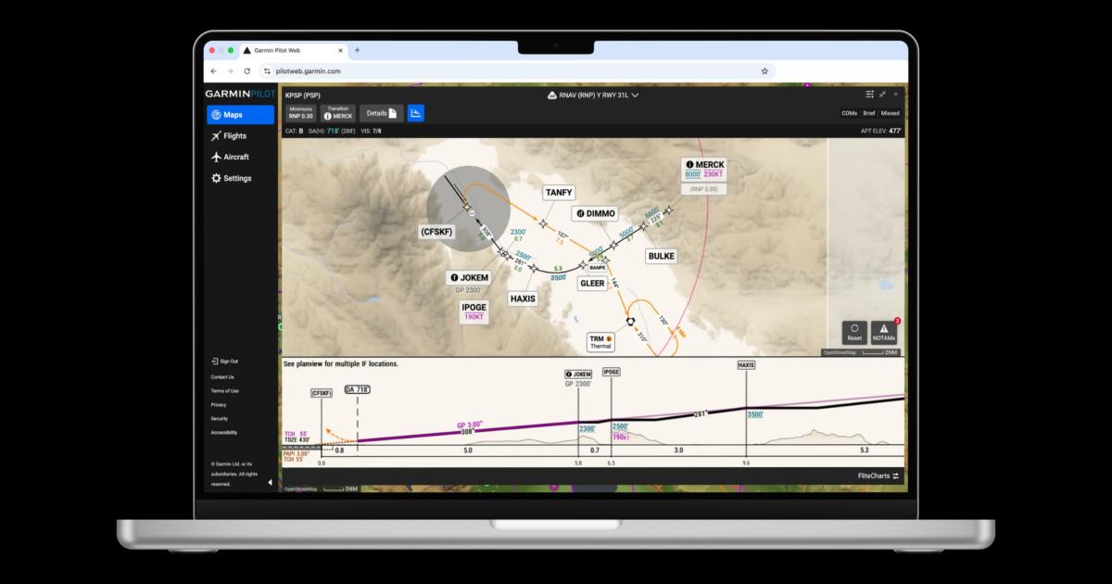Click the MERCK waypoint label
This screenshot has width=1112, height=584.
(705, 170)
